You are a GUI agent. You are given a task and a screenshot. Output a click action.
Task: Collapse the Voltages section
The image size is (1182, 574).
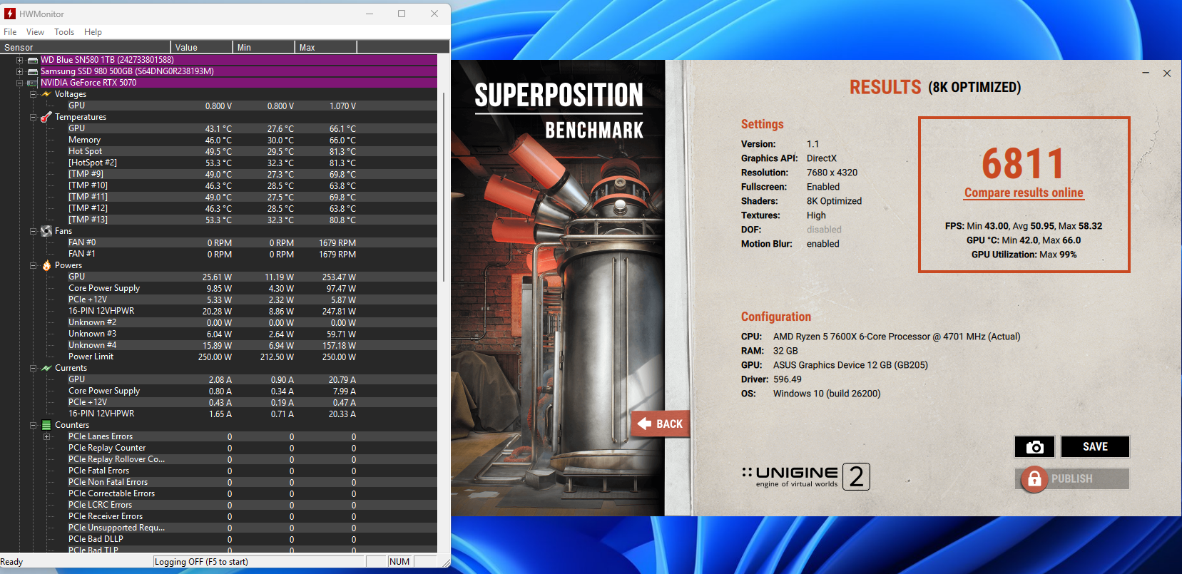click(33, 94)
